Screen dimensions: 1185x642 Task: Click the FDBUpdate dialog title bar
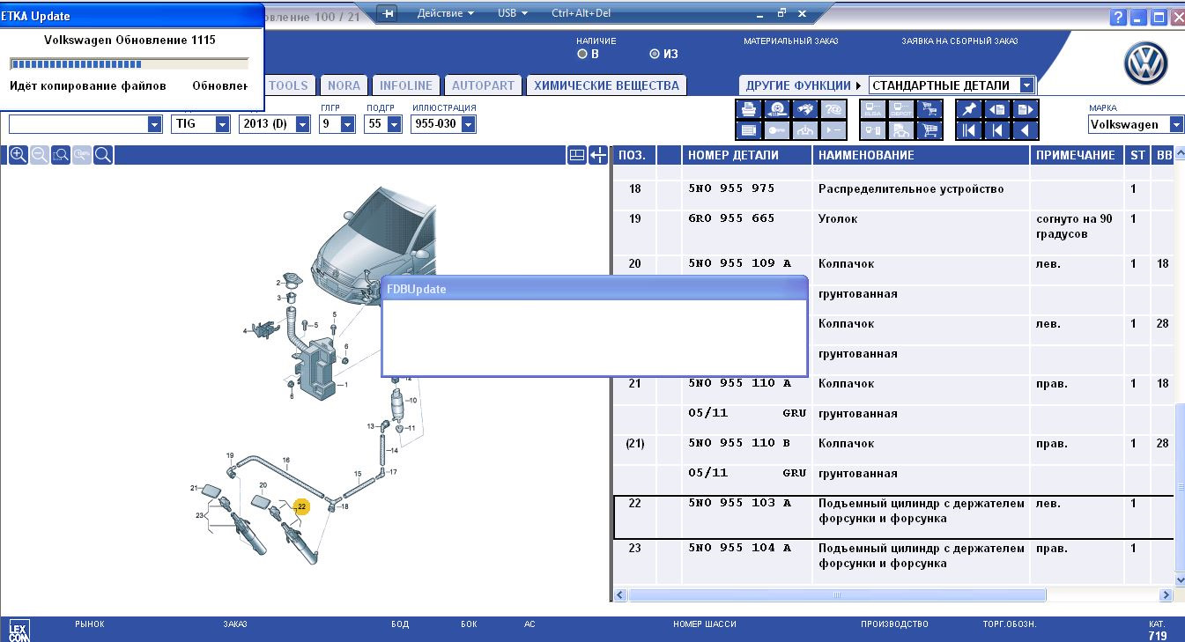pyautogui.click(x=594, y=289)
